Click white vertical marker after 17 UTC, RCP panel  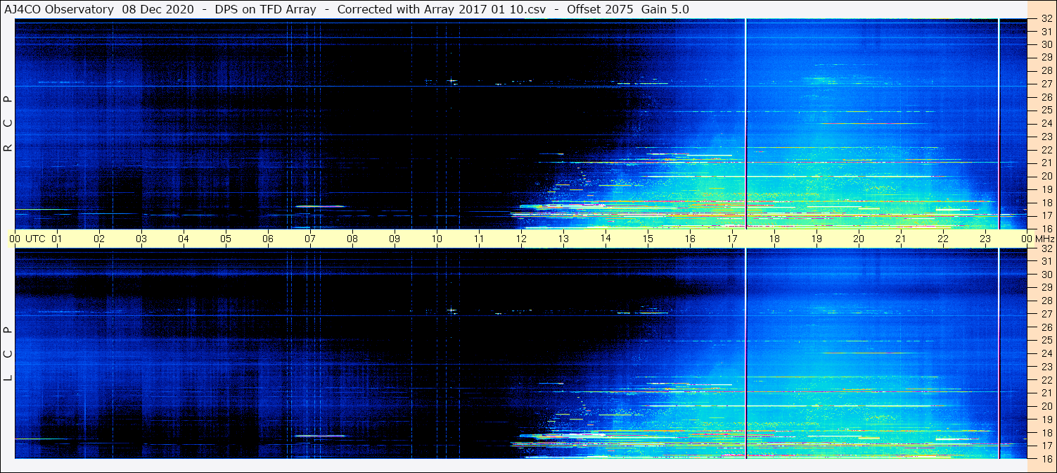pos(745,123)
